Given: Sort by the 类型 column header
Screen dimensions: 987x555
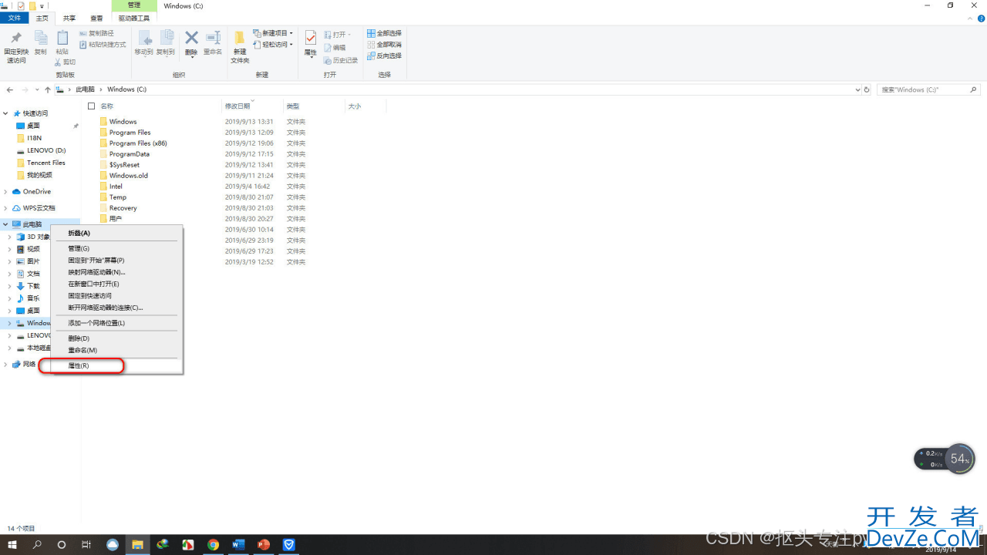Looking at the screenshot, I should click(293, 106).
